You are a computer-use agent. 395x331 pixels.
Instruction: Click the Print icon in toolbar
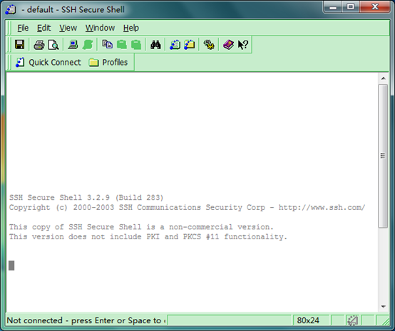39,45
